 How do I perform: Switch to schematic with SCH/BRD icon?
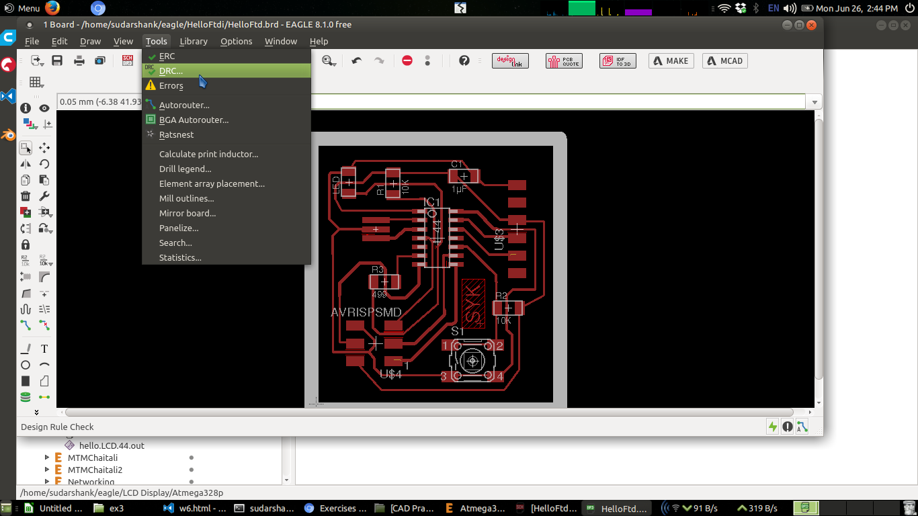[x=127, y=60]
